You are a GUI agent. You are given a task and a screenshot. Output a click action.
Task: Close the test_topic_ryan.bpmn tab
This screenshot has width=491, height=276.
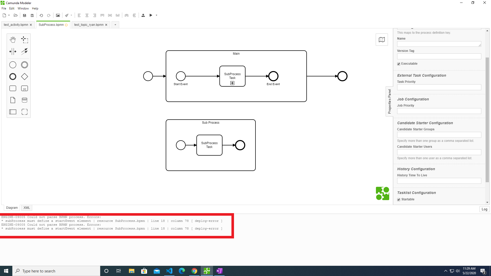pyautogui.click(x=106, y=25)
